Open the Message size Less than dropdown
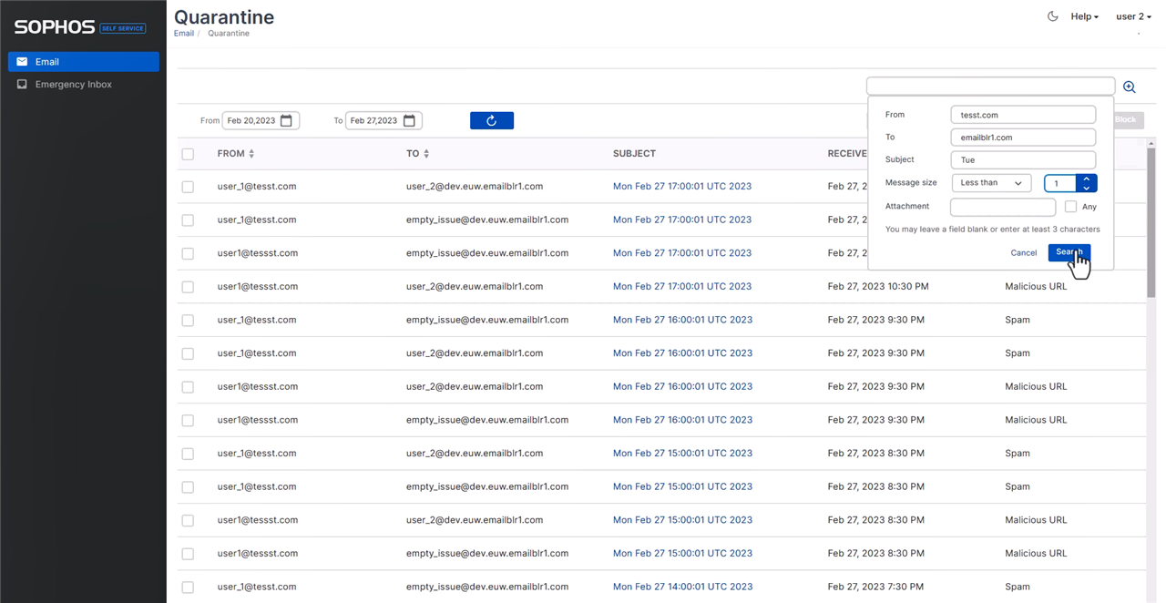Screen dimensions: 1166x603 [991, 183]
